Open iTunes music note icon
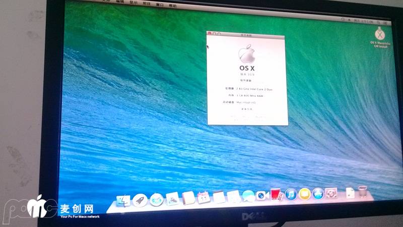The height and width of the screenshot is (227, 403). tap(291, 194)
